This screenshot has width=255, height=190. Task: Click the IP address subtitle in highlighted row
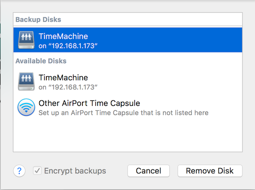tap(68, 46)
